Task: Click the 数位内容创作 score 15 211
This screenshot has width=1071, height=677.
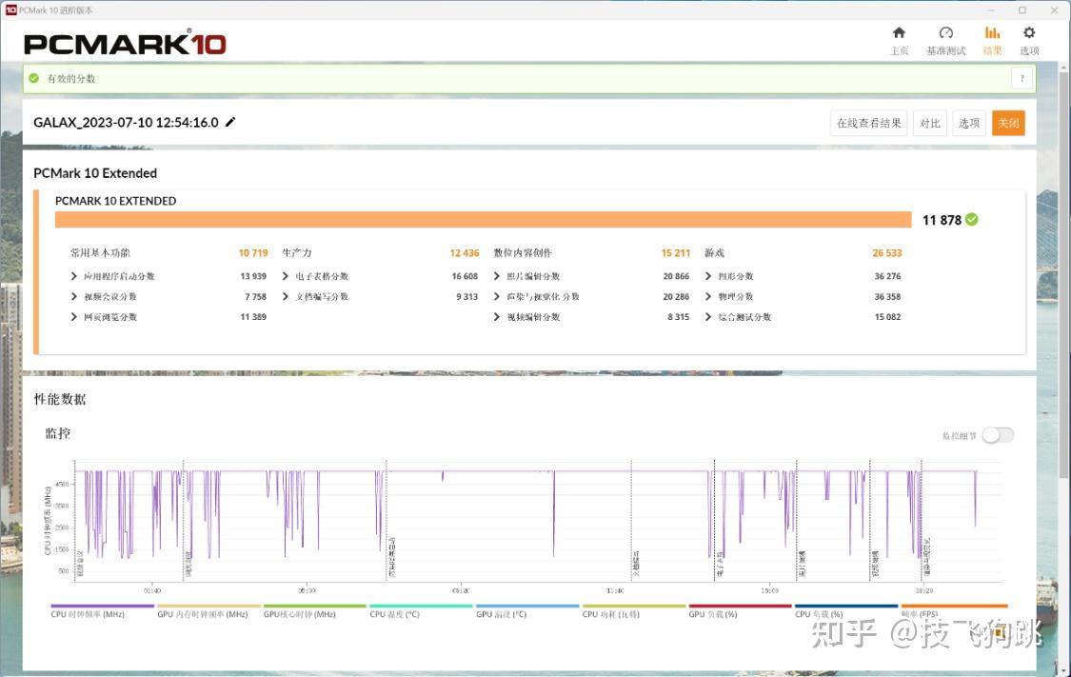Action: coord(676,252)
